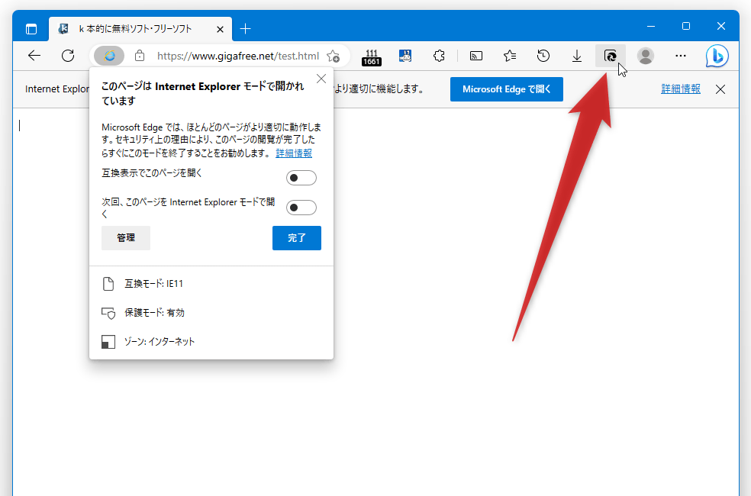Viewport: 751px width, 496px height.
Task: Click the Internet Explorer mode icon in address bar
Action: [109, 56]
